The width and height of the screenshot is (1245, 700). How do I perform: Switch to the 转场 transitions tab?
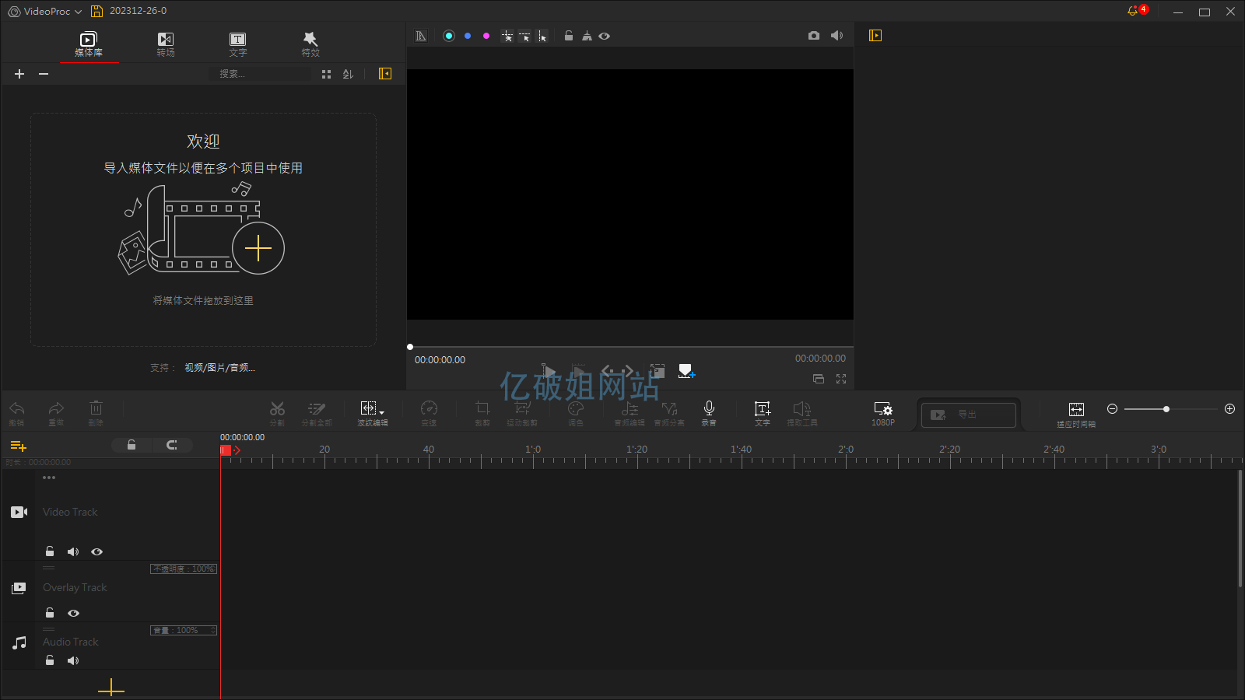point(165,44)
